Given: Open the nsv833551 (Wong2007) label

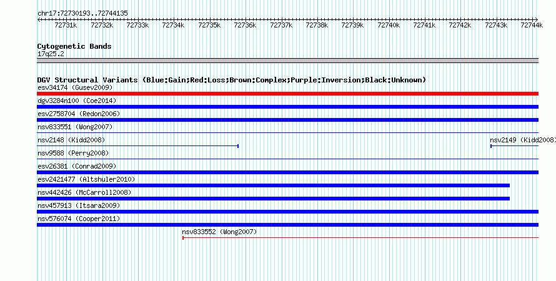Looking at the screenshot, I should point(75,127).
